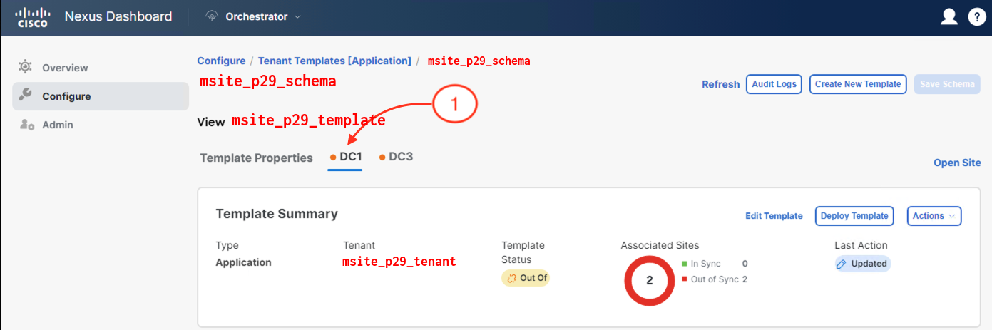This screenshot has height=330, width=992.
Task: Click the Edit Template link
Action: (774, 216)
